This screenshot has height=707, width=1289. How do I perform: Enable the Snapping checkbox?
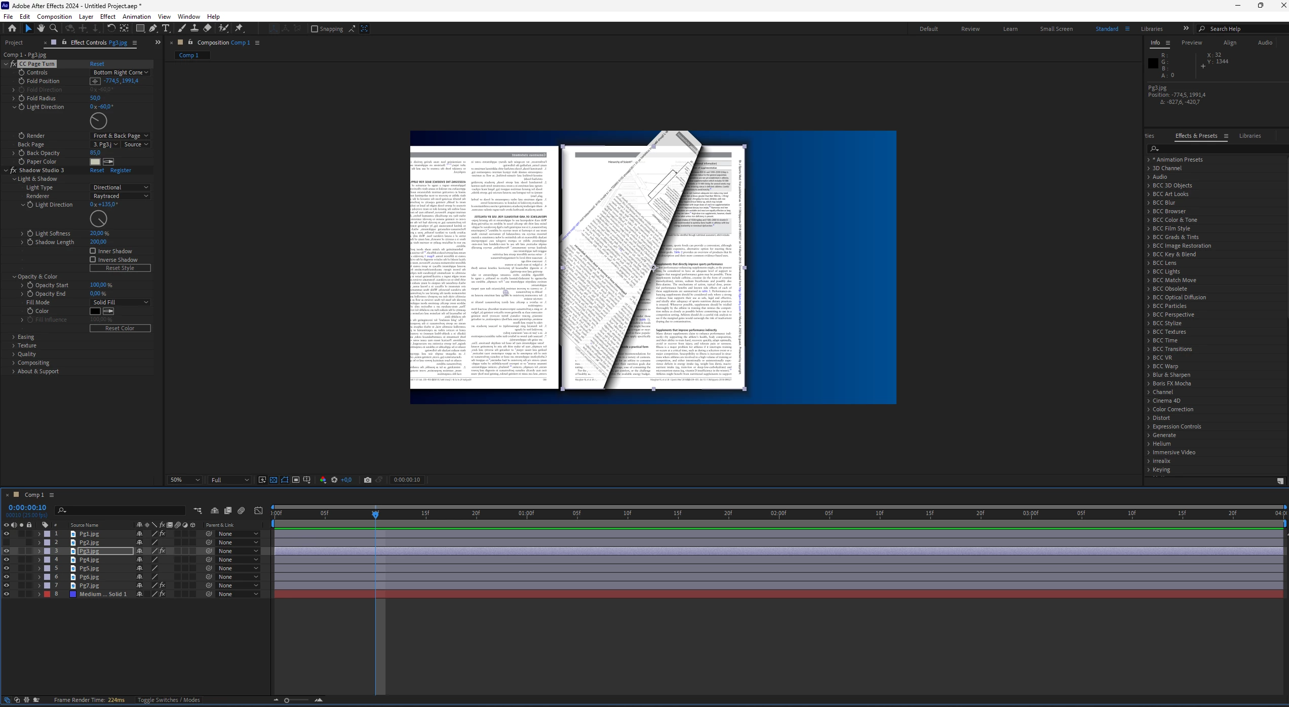[x=315, y=29]
